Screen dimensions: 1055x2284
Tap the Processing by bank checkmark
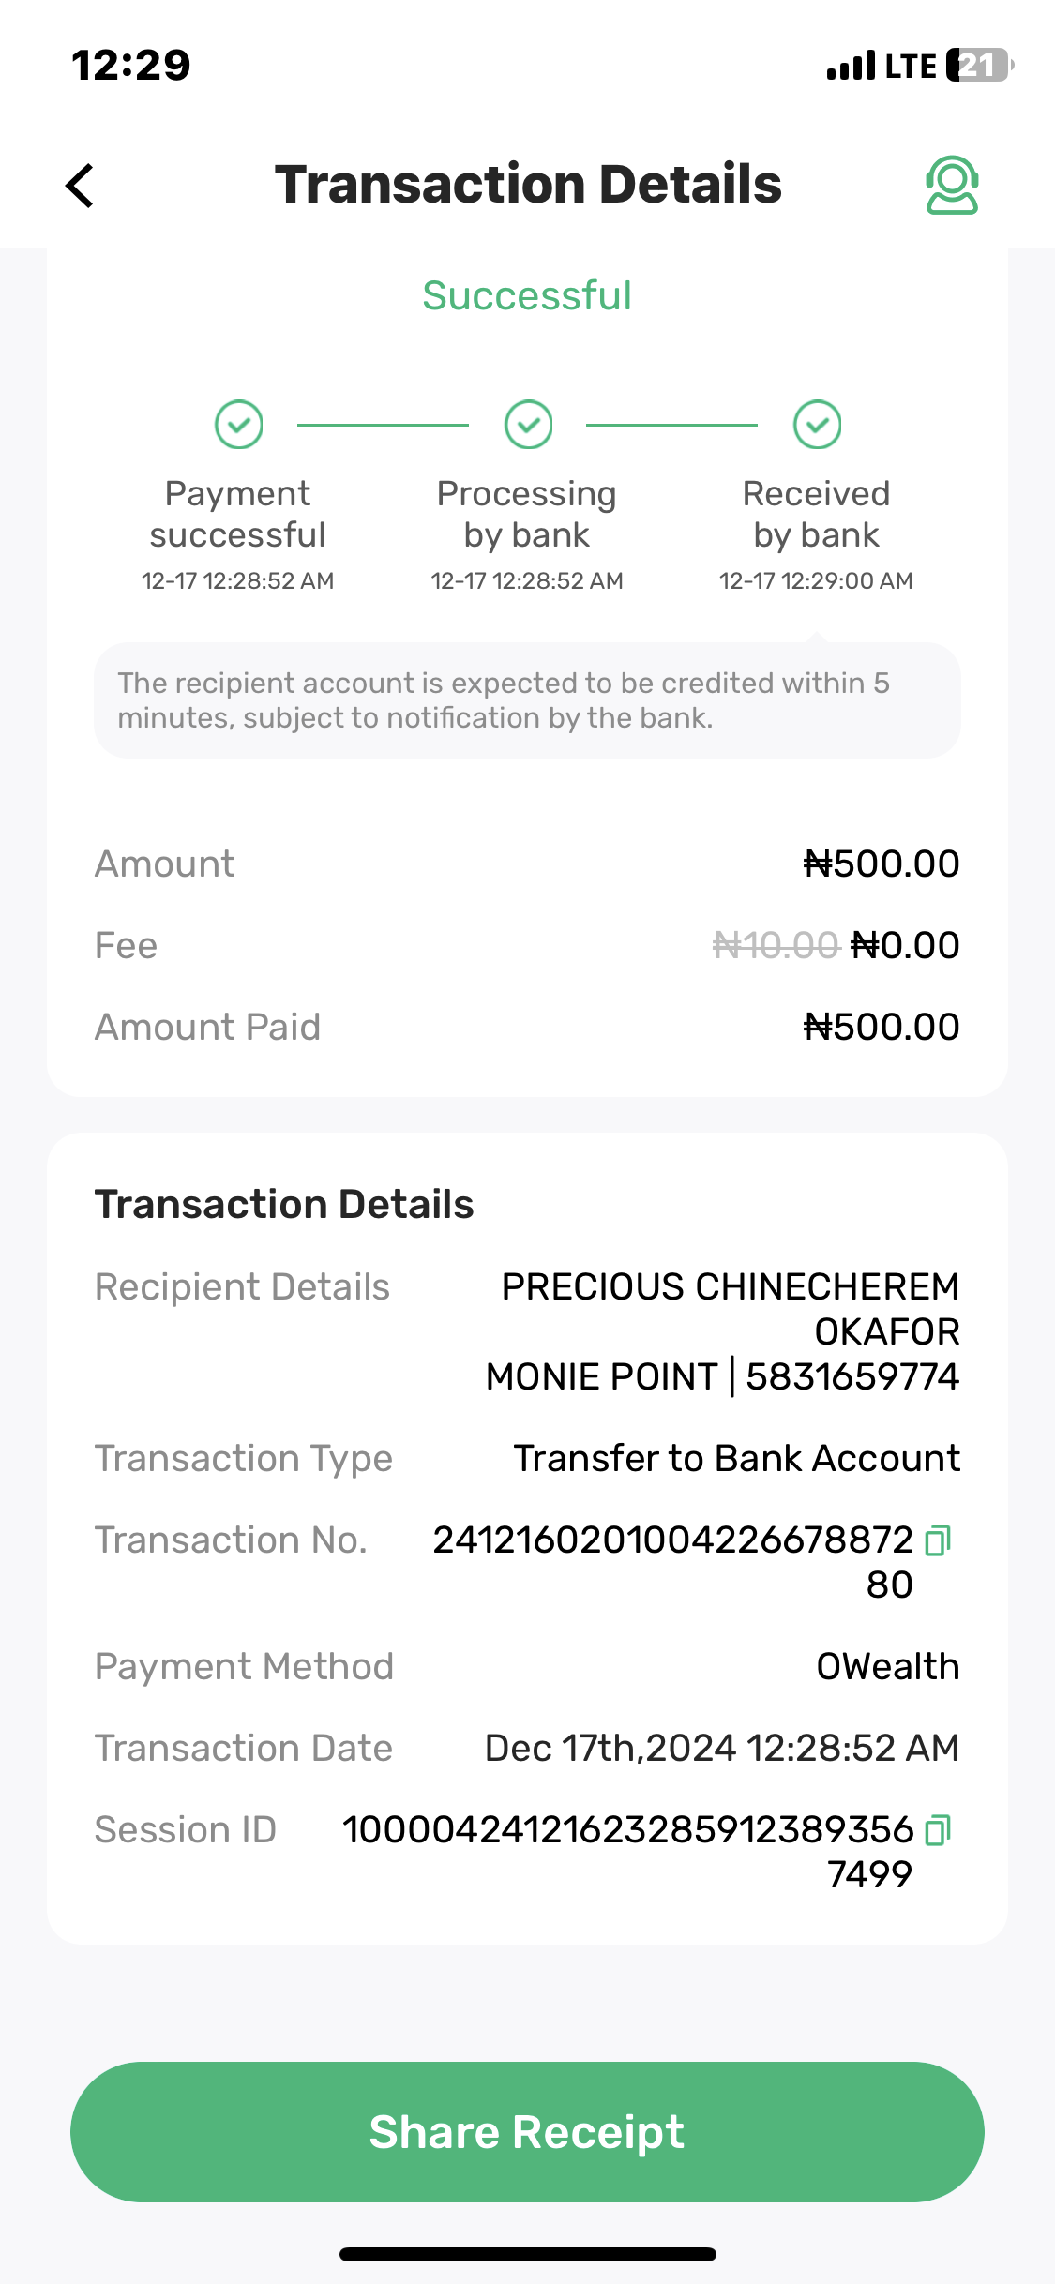click(528, 425)
